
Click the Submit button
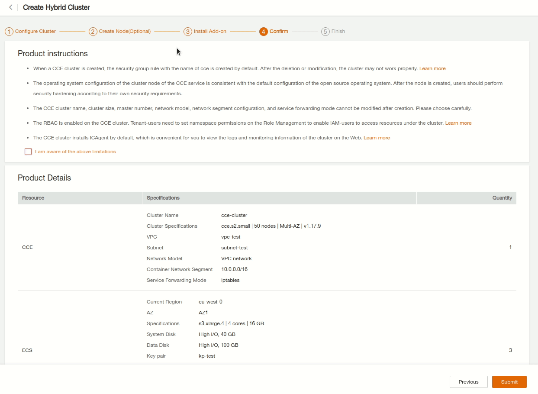coord(509,382)
